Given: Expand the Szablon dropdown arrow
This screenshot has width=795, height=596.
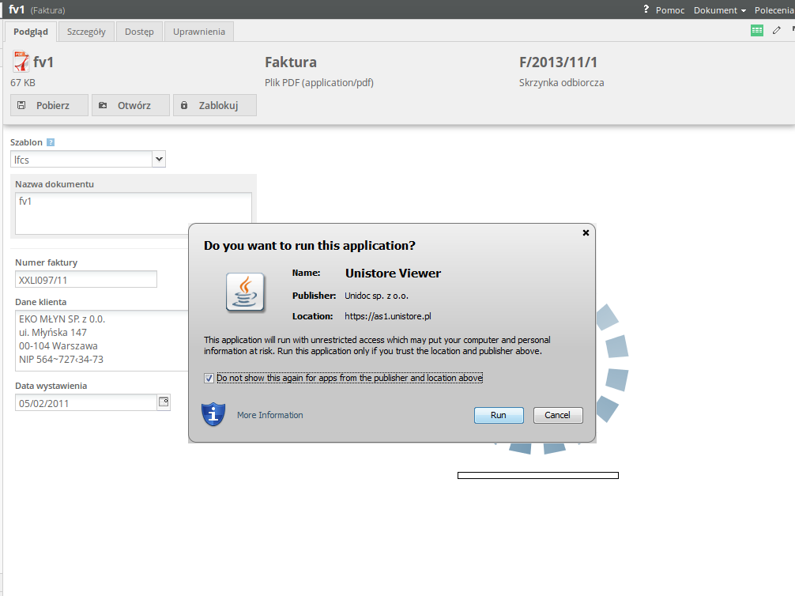Looking at the screenshot, I should (159, 159).
